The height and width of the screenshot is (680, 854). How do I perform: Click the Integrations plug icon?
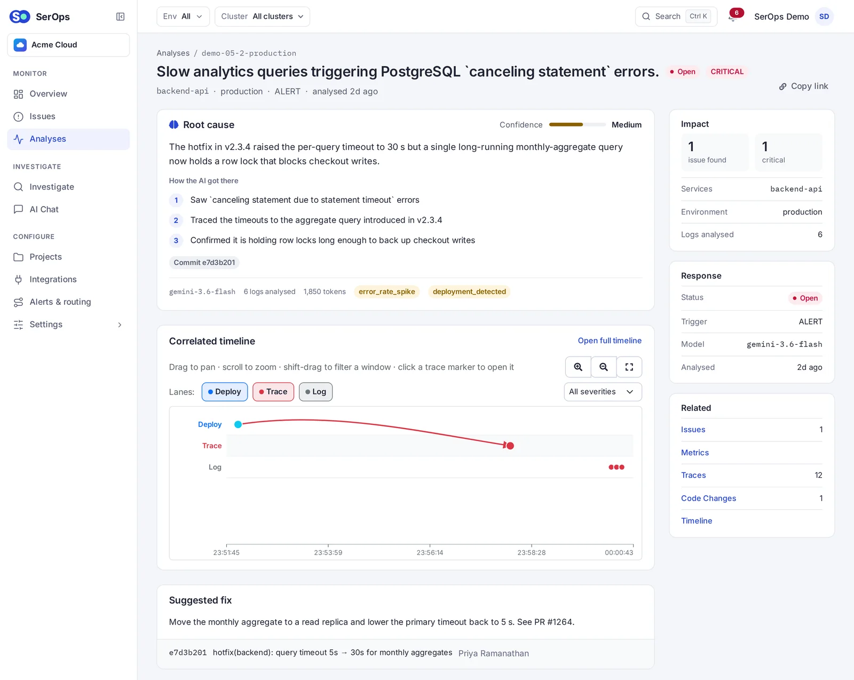point(18,279)
